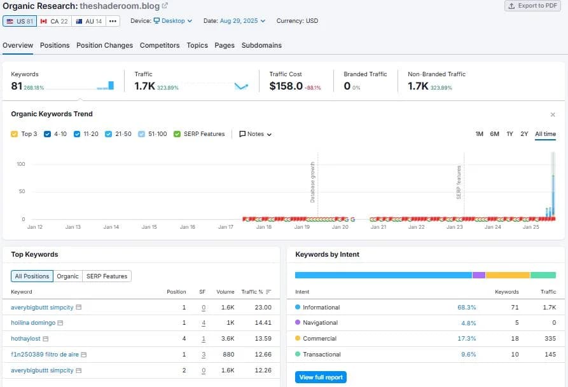Image resolution: width=568 pixels, height=387 pixels.
Task: Select the 1Y time range
Action: 509,134
